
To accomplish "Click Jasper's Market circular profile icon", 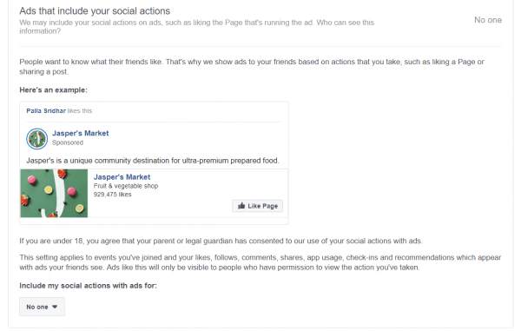I will point(36,139).
